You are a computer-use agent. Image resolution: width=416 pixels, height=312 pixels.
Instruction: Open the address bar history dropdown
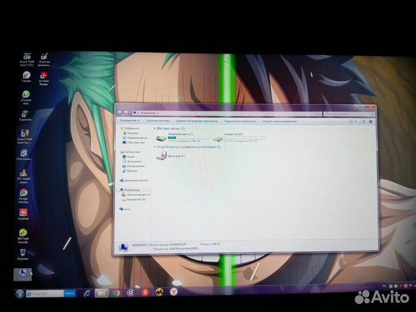(x=315, y=114)
